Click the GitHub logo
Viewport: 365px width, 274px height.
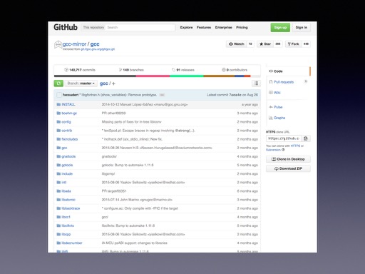[66, 27]
